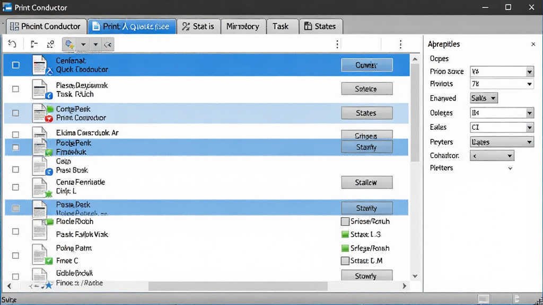Toggle checkbox for PoctePenk row
This screenshot has width=543, height=305.
tap(15, 148)
